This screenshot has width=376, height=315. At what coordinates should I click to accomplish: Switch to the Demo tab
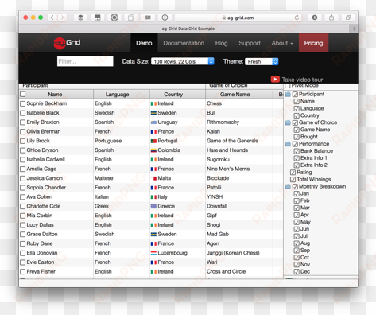click(144, 43)
